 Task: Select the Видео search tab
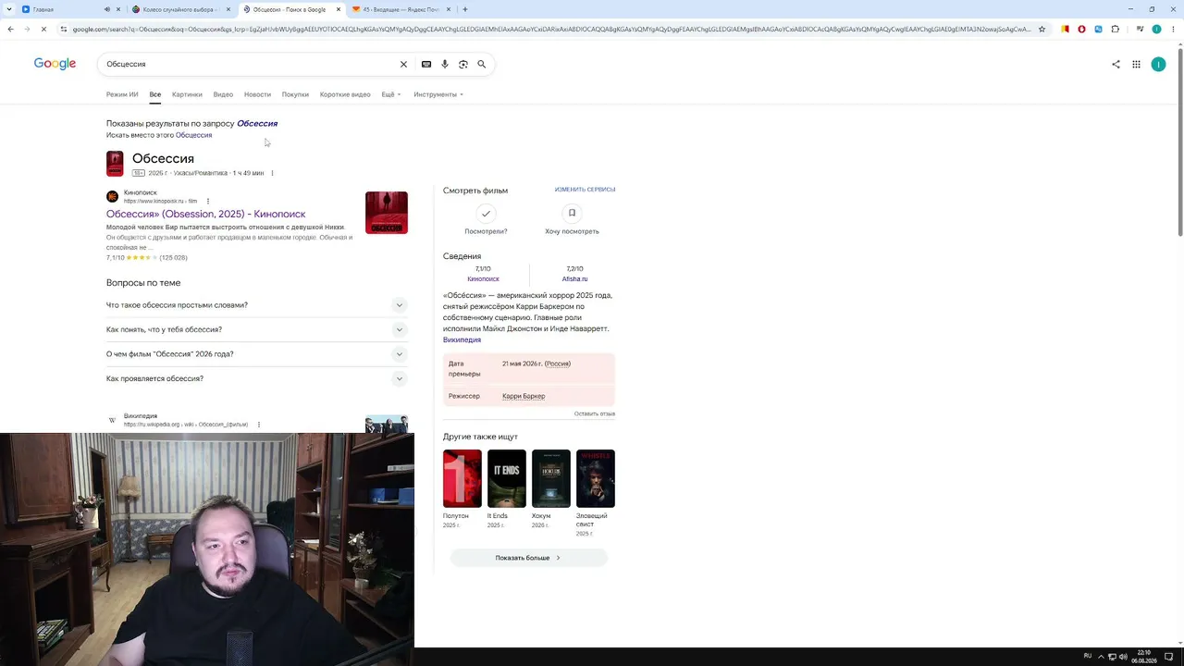[x=223, y=94]
